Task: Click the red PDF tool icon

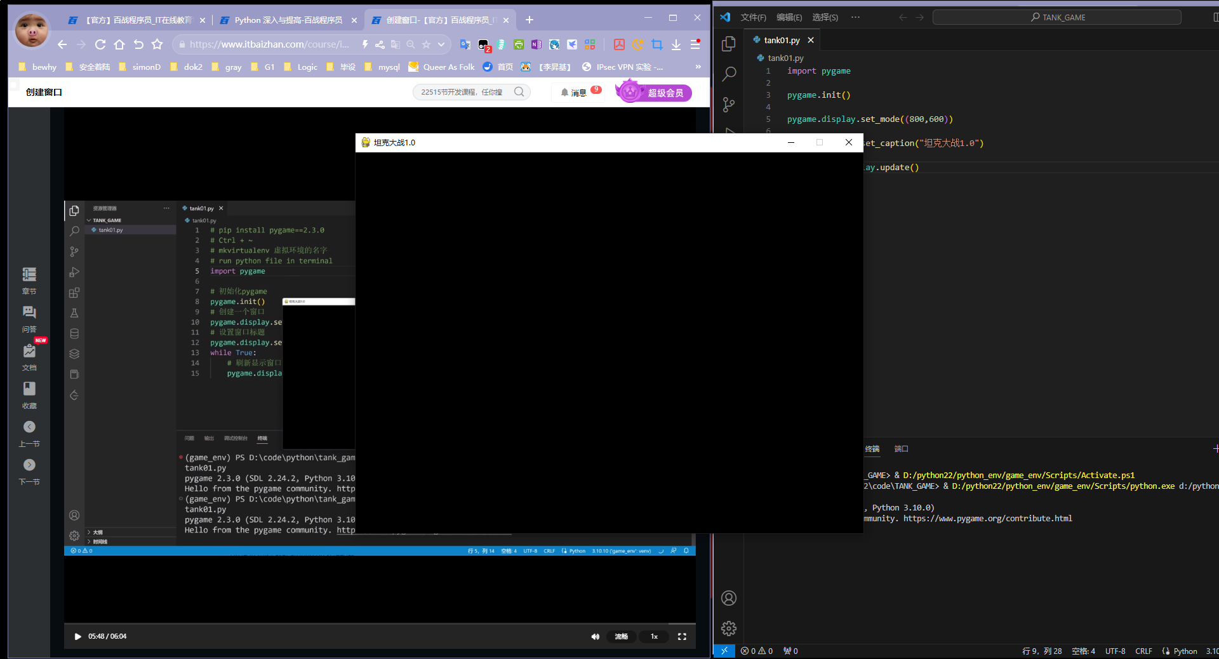Action: [619, 44]
